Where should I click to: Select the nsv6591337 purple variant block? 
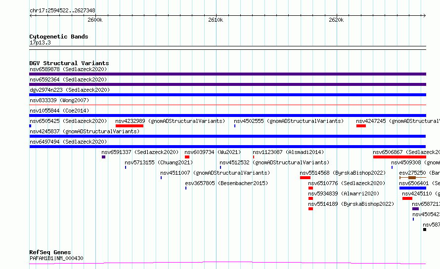pos(103,157)
